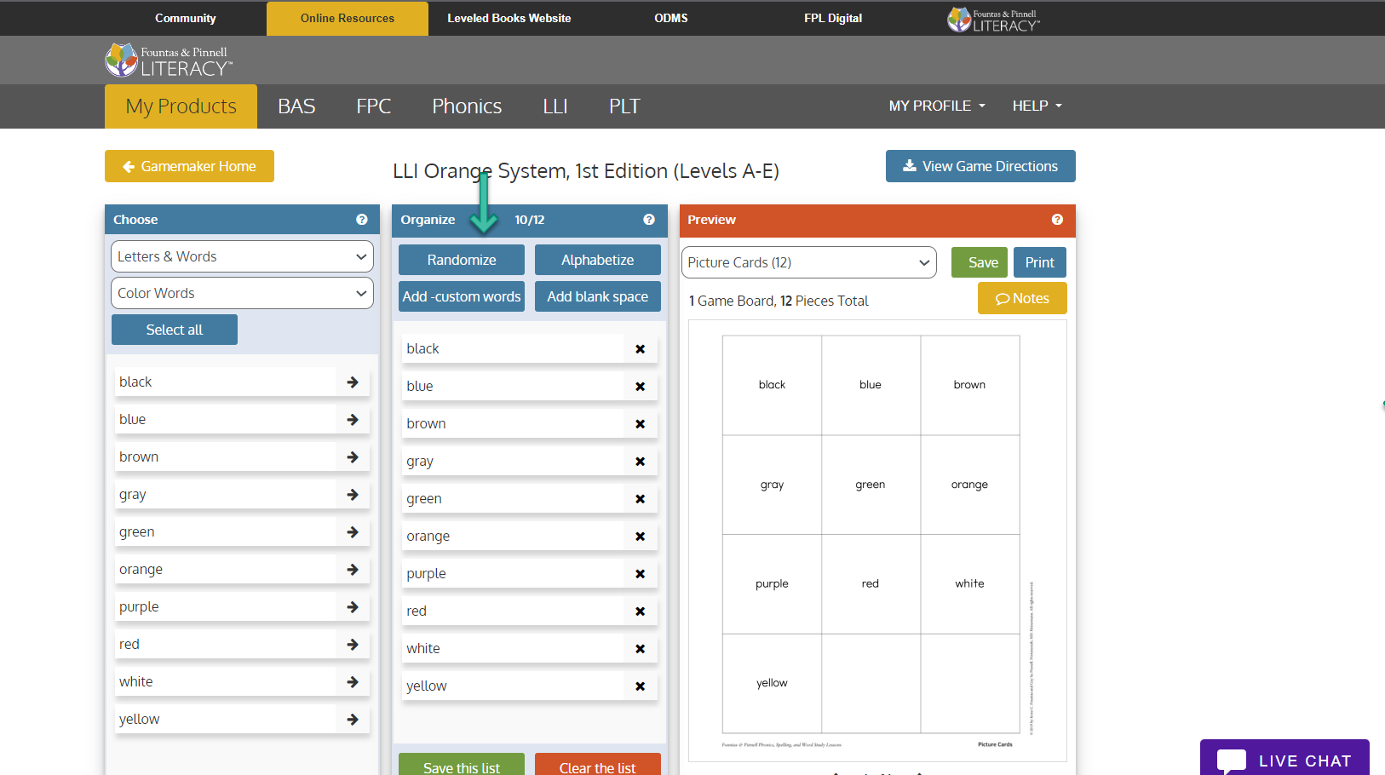Screen dimensions: 1385x775
Task: Send 'green' to Organize via arrow icon
Action: pyautogui.click(x=352, y=531)
